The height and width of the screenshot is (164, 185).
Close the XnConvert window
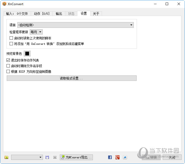click(x=179, y=4)
